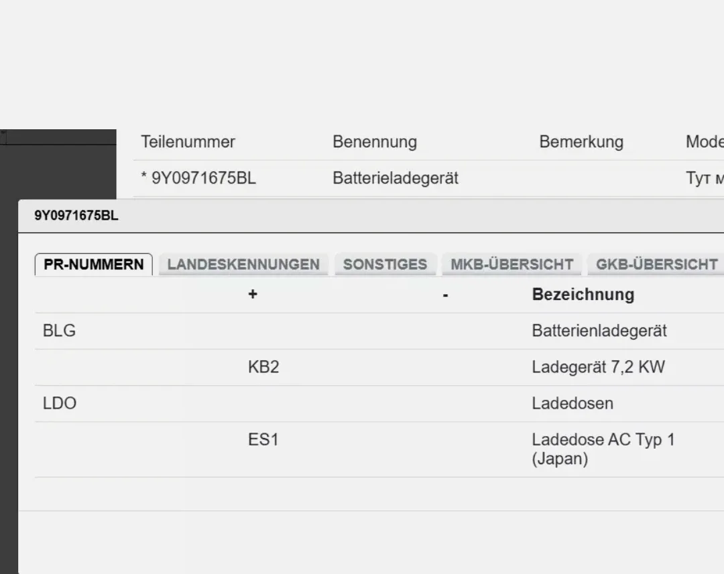Screen dimensions: 724x574
Task: Select the KB2 Ladegerät 7,2 KW entry
Action: tap(263, 366)
